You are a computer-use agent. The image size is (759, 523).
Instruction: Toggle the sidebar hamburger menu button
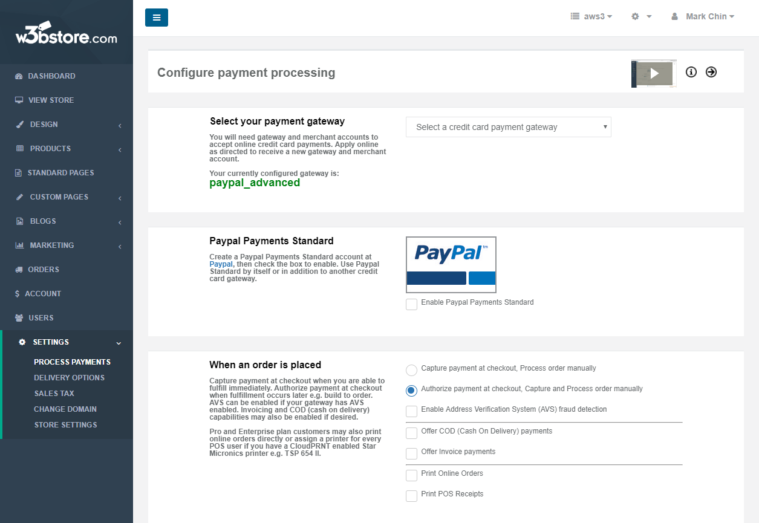pyautogui.click(x=157, y=18)
